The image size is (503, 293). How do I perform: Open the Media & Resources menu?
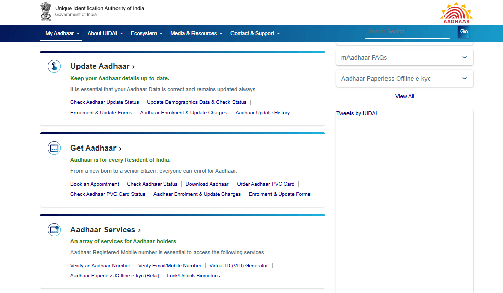pos(197,33)
